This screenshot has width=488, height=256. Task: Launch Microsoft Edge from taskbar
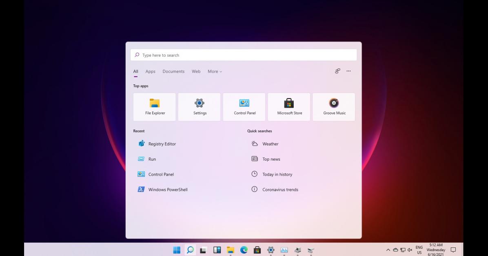[244, 250]
